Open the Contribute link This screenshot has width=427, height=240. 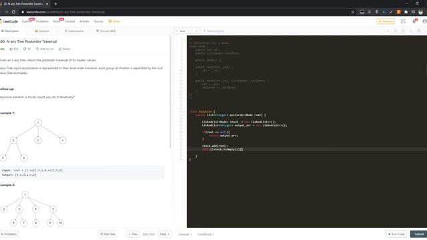tap(205, 234)
